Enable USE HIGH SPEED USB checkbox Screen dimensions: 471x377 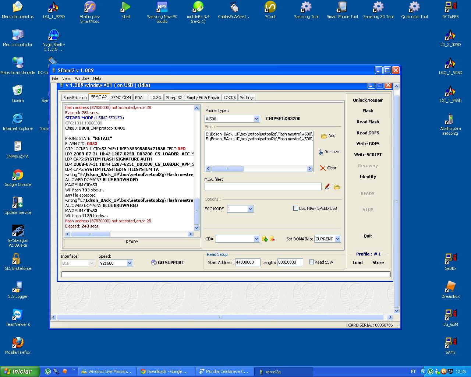pos(295,208)
